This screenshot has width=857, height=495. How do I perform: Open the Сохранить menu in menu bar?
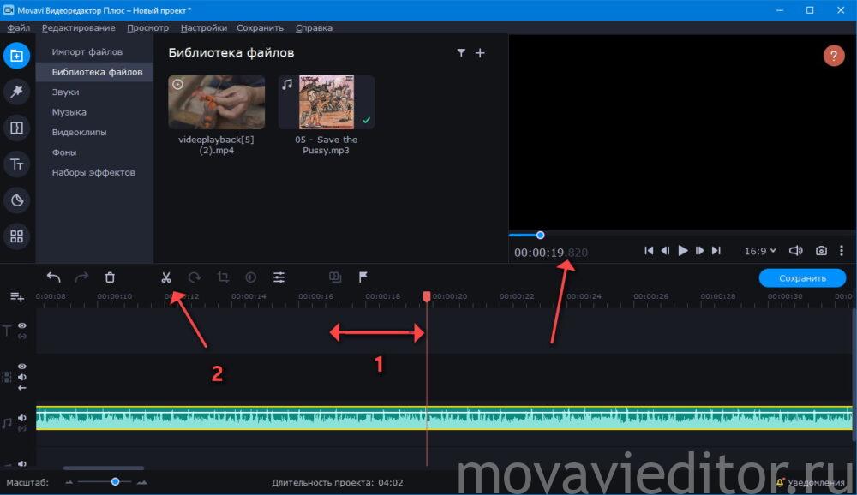261,28
